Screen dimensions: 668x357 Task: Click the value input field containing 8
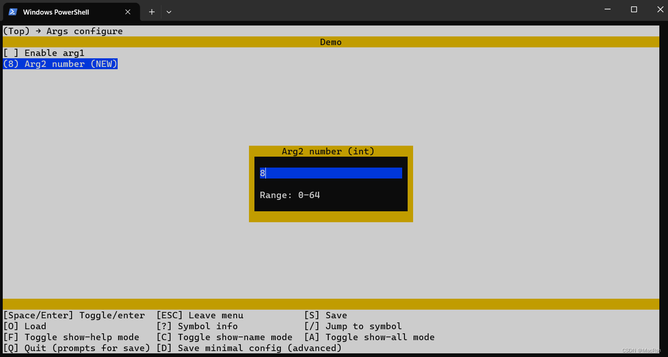330,173
